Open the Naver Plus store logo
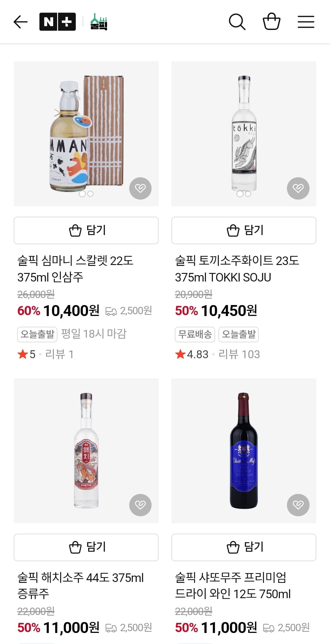This screenshot has width=330, height=644. point(57,22)
